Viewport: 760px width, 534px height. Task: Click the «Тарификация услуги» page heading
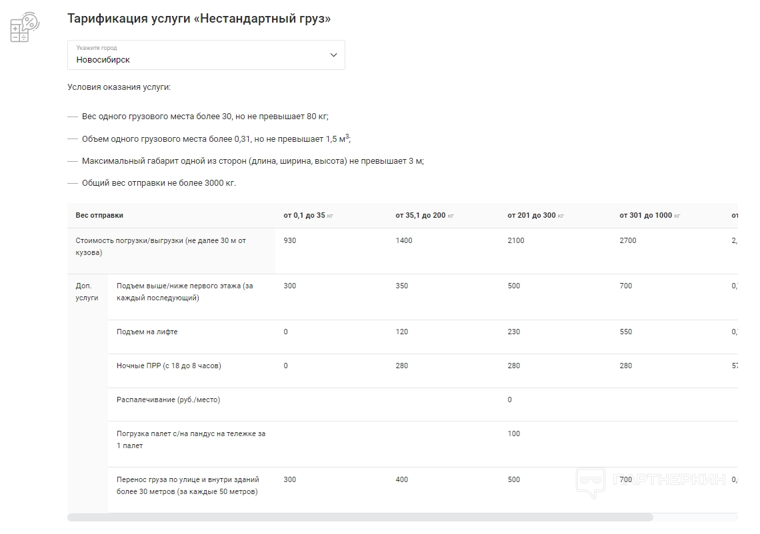coord(199,19)
